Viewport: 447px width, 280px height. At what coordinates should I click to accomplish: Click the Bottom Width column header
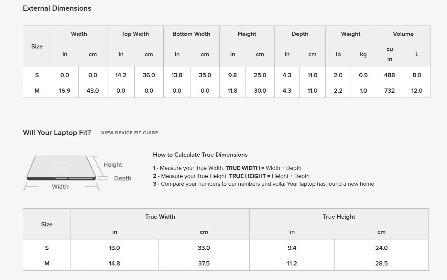click(191, 34)
